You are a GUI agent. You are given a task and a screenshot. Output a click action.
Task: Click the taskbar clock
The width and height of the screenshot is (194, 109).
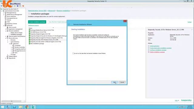(x=189, y=107)
